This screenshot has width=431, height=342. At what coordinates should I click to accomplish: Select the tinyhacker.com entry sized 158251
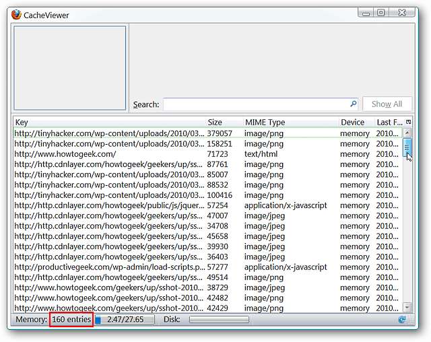[208, 143]
